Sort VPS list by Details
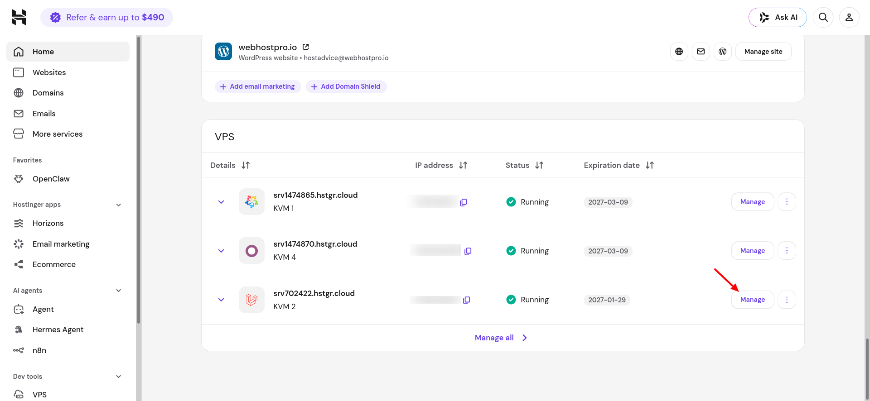The width and height of the screenshot is (870, 401). click(x=246, y=165)
